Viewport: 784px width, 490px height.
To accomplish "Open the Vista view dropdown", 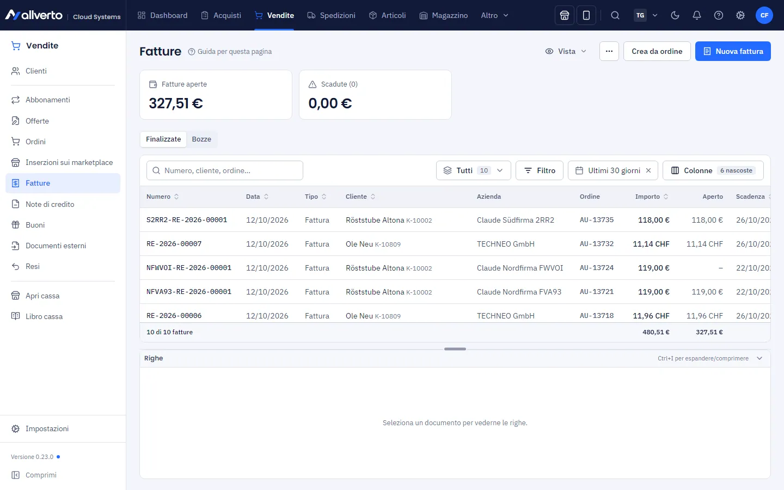I will point(566,51).
